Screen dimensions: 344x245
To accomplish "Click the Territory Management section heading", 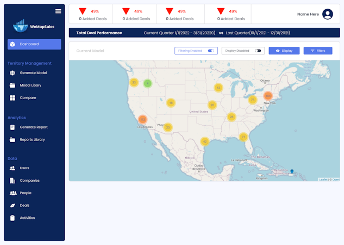I will pyautogui.click(x=29, y=63).
